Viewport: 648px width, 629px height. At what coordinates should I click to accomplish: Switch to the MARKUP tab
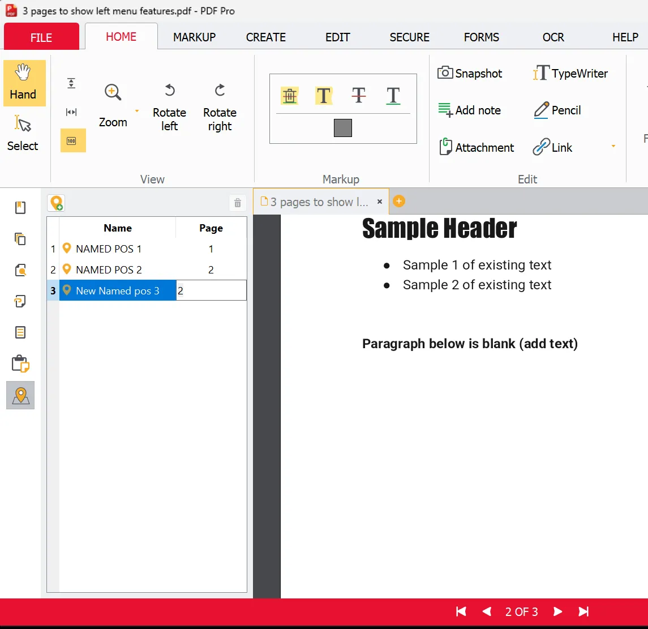(194, 37)
